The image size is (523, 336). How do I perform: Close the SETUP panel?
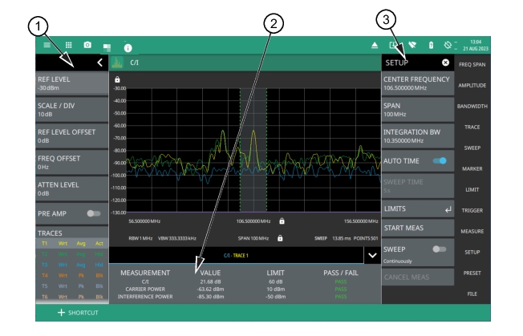(x=445, y=62)
